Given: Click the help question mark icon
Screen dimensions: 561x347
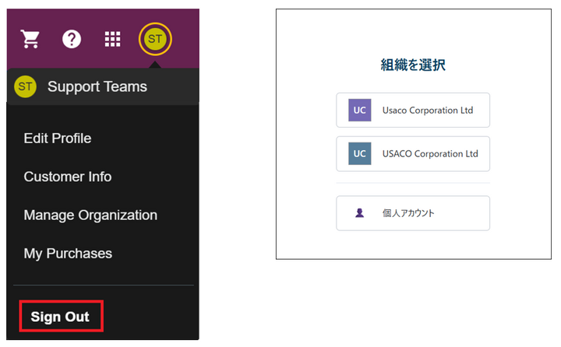Looking at the screenshot, I should [x=72, y=39].
